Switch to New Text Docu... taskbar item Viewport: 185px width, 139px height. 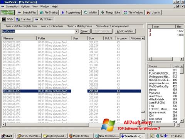[x=107, y=136]
